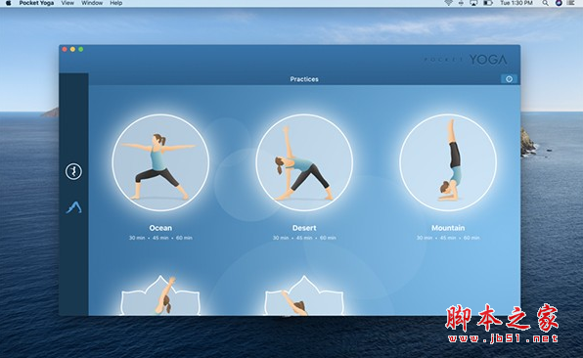The width and height of the screenshot is (583, 358).
Task: Choose 45 min under Mountain
Action: (448, 238)
